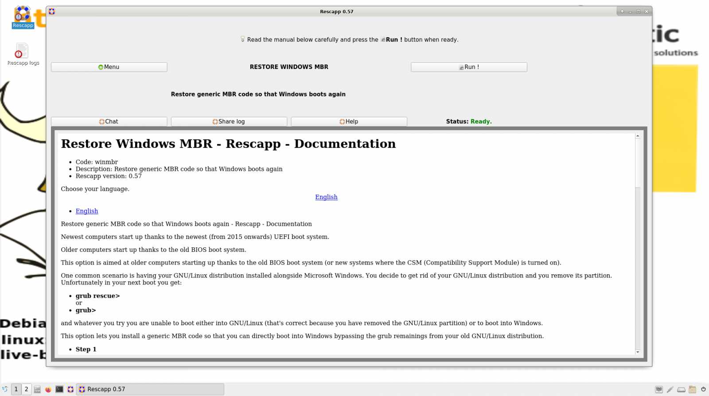Select the Rescapp 0.57 taskbar window entry
Screen dimensions: 709x396
[x=150, y=389]
